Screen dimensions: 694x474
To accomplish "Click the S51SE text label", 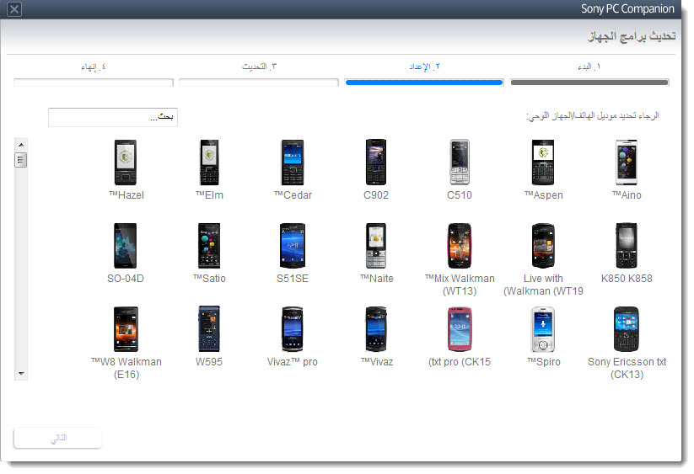I will pos(293,279).
